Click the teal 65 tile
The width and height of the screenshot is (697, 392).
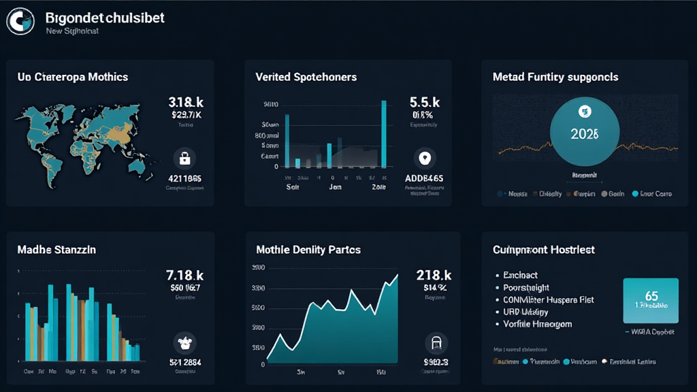(x=651, y=300)
